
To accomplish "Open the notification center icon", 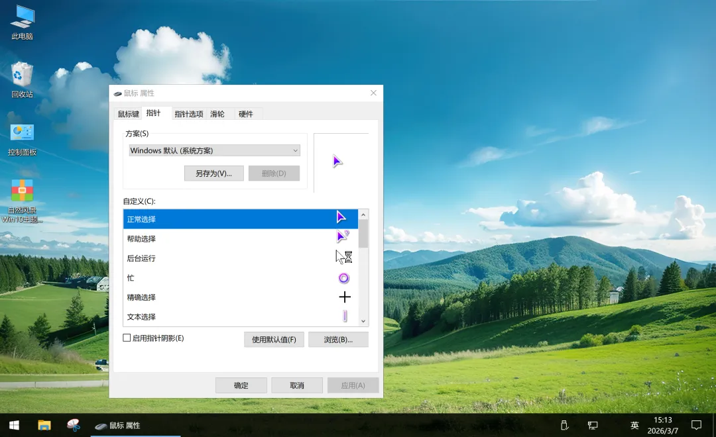I will pyautogui.click(x=696, y=425).
